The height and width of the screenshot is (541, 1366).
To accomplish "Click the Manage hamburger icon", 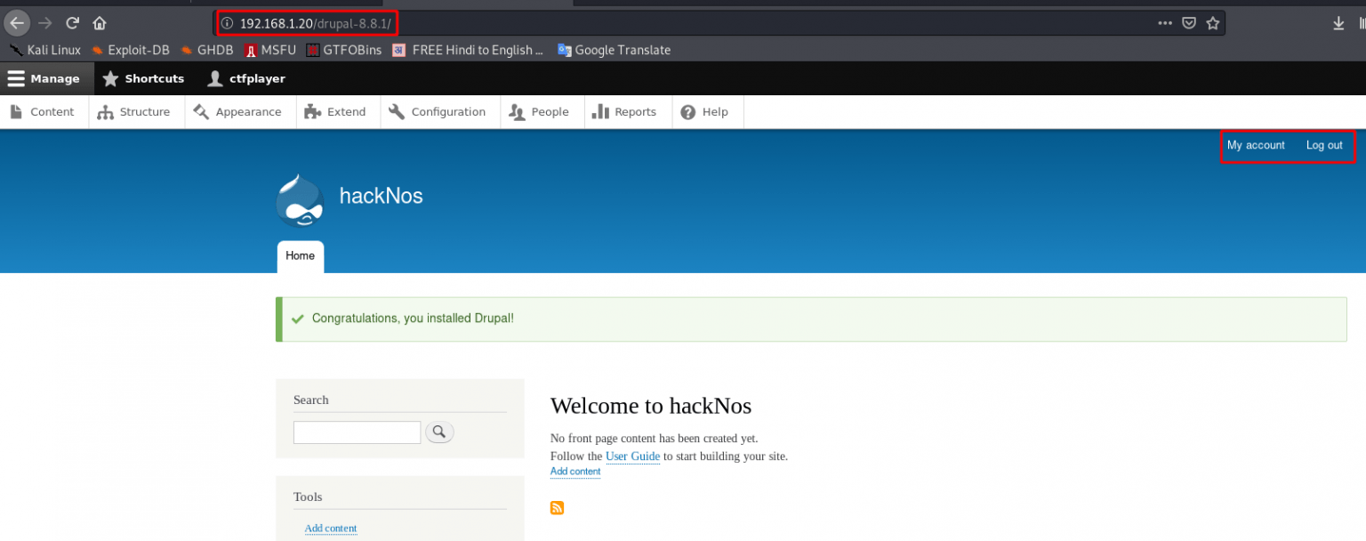I will (16, 78).
